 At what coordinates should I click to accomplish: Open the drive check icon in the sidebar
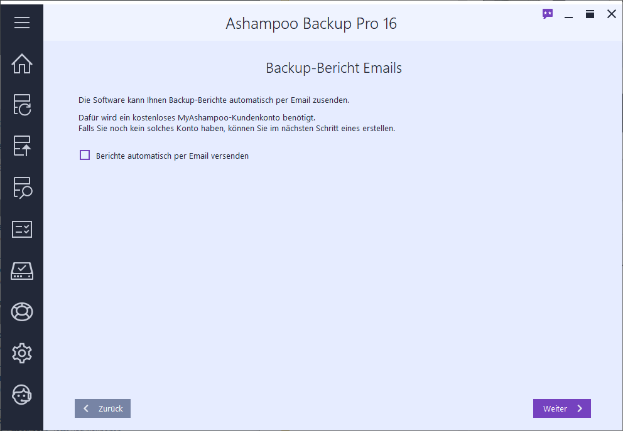click(x=22, y=271)
